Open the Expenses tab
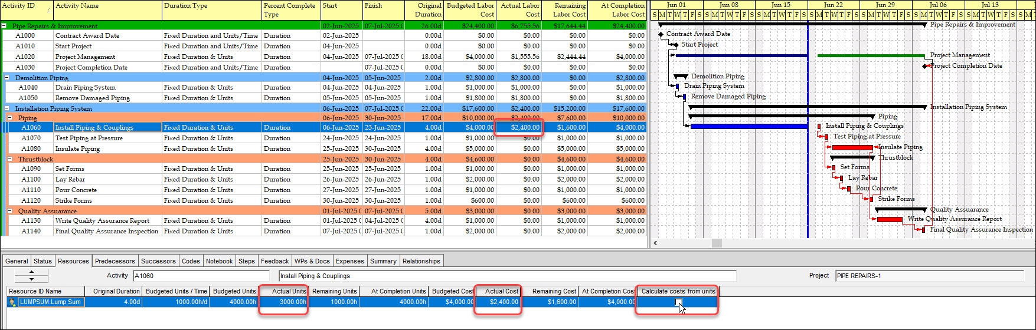Screen dimensions: 1036x330 tap(349, 261)
